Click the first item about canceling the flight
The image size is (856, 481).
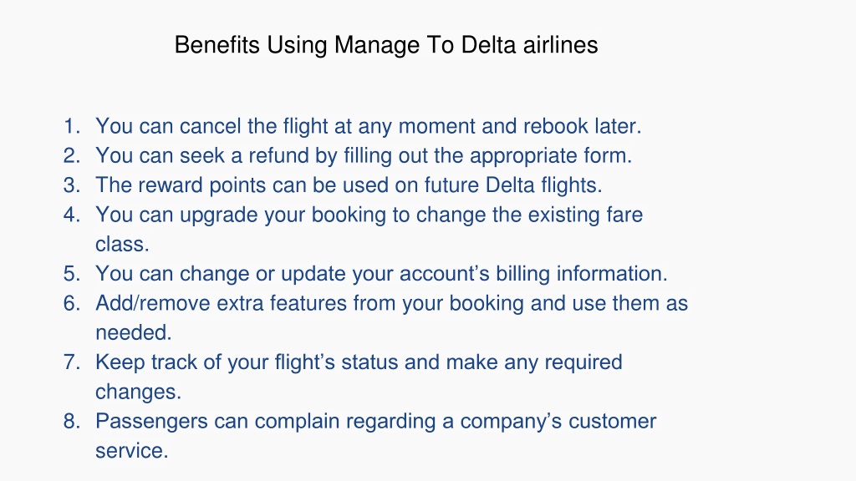tap(369, 127)
